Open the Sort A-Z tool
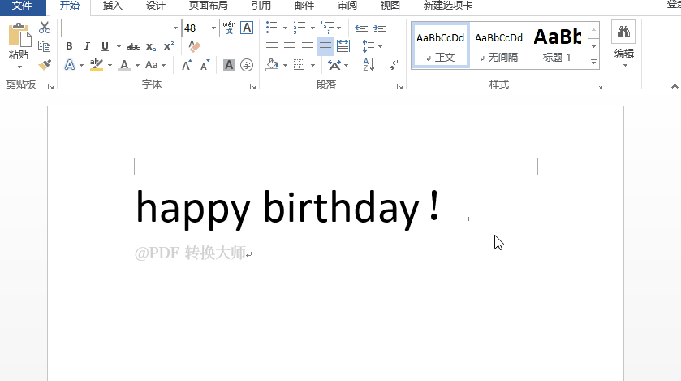The height and width of the screenshot is (381, 681). pyautogui.click(x=369, y=65)
